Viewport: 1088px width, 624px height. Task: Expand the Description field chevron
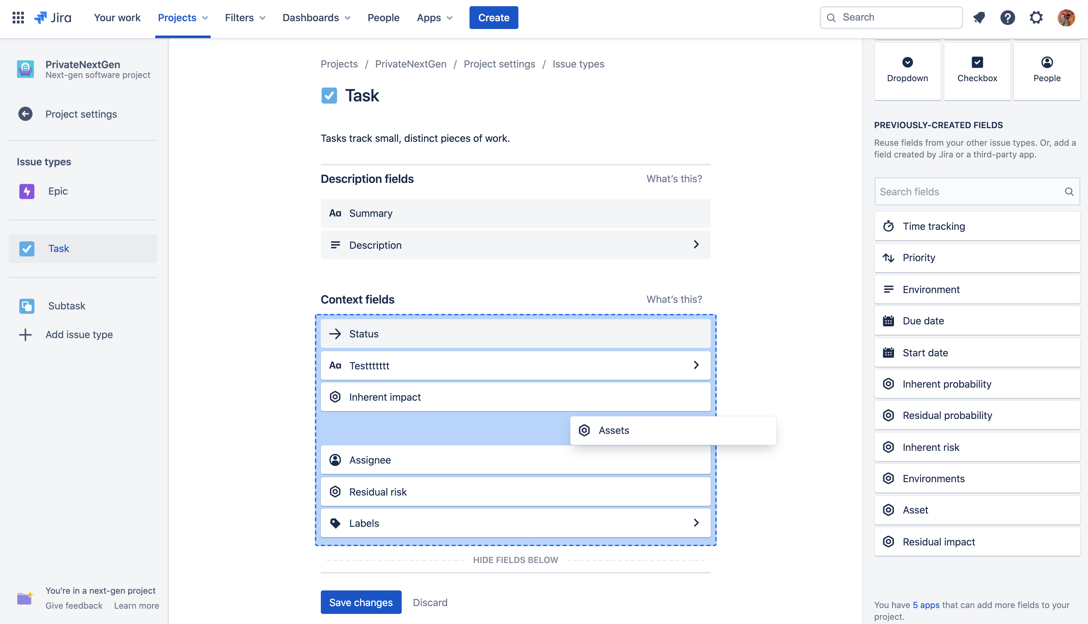point(696,244)
